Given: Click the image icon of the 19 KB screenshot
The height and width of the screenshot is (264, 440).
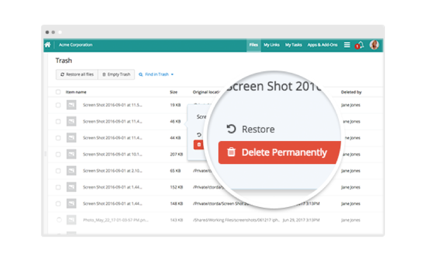Looking at the screenshot, I should pyautogui.click(x=71, y=105).
